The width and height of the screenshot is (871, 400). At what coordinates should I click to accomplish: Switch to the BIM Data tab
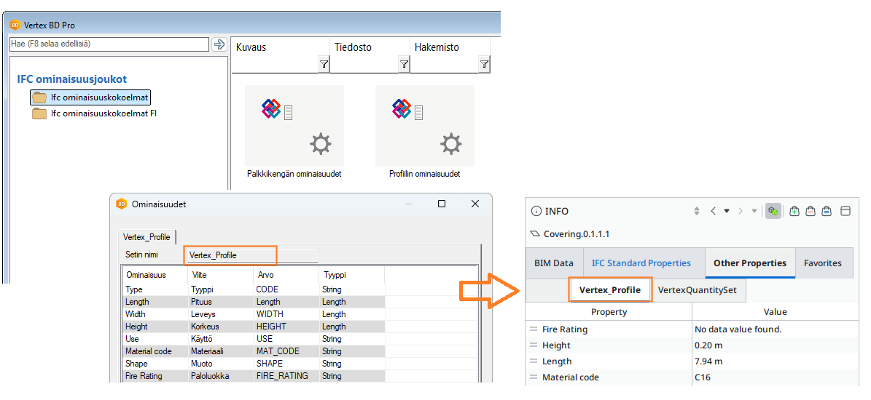pos(553,263)
